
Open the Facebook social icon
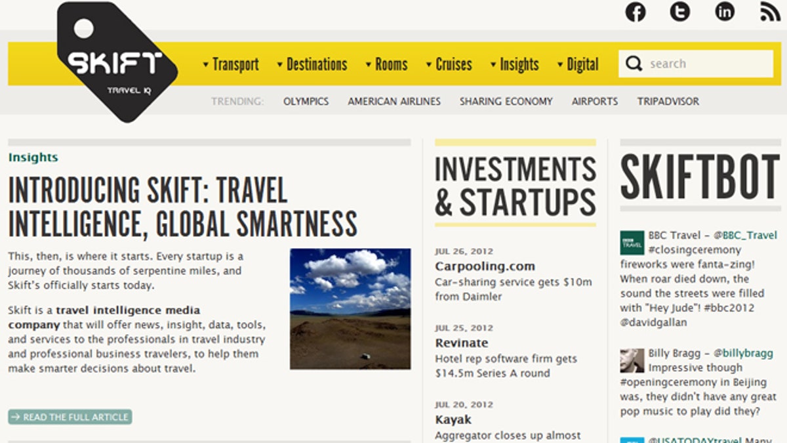(635, 12)
